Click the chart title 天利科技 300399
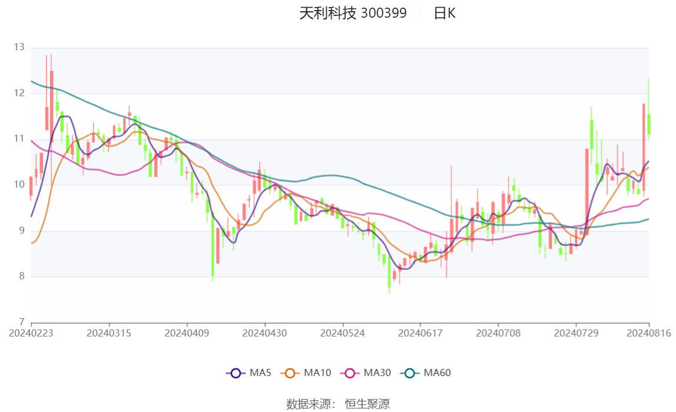Viewport: 676px width, 412px height. [x=353, y=14]
